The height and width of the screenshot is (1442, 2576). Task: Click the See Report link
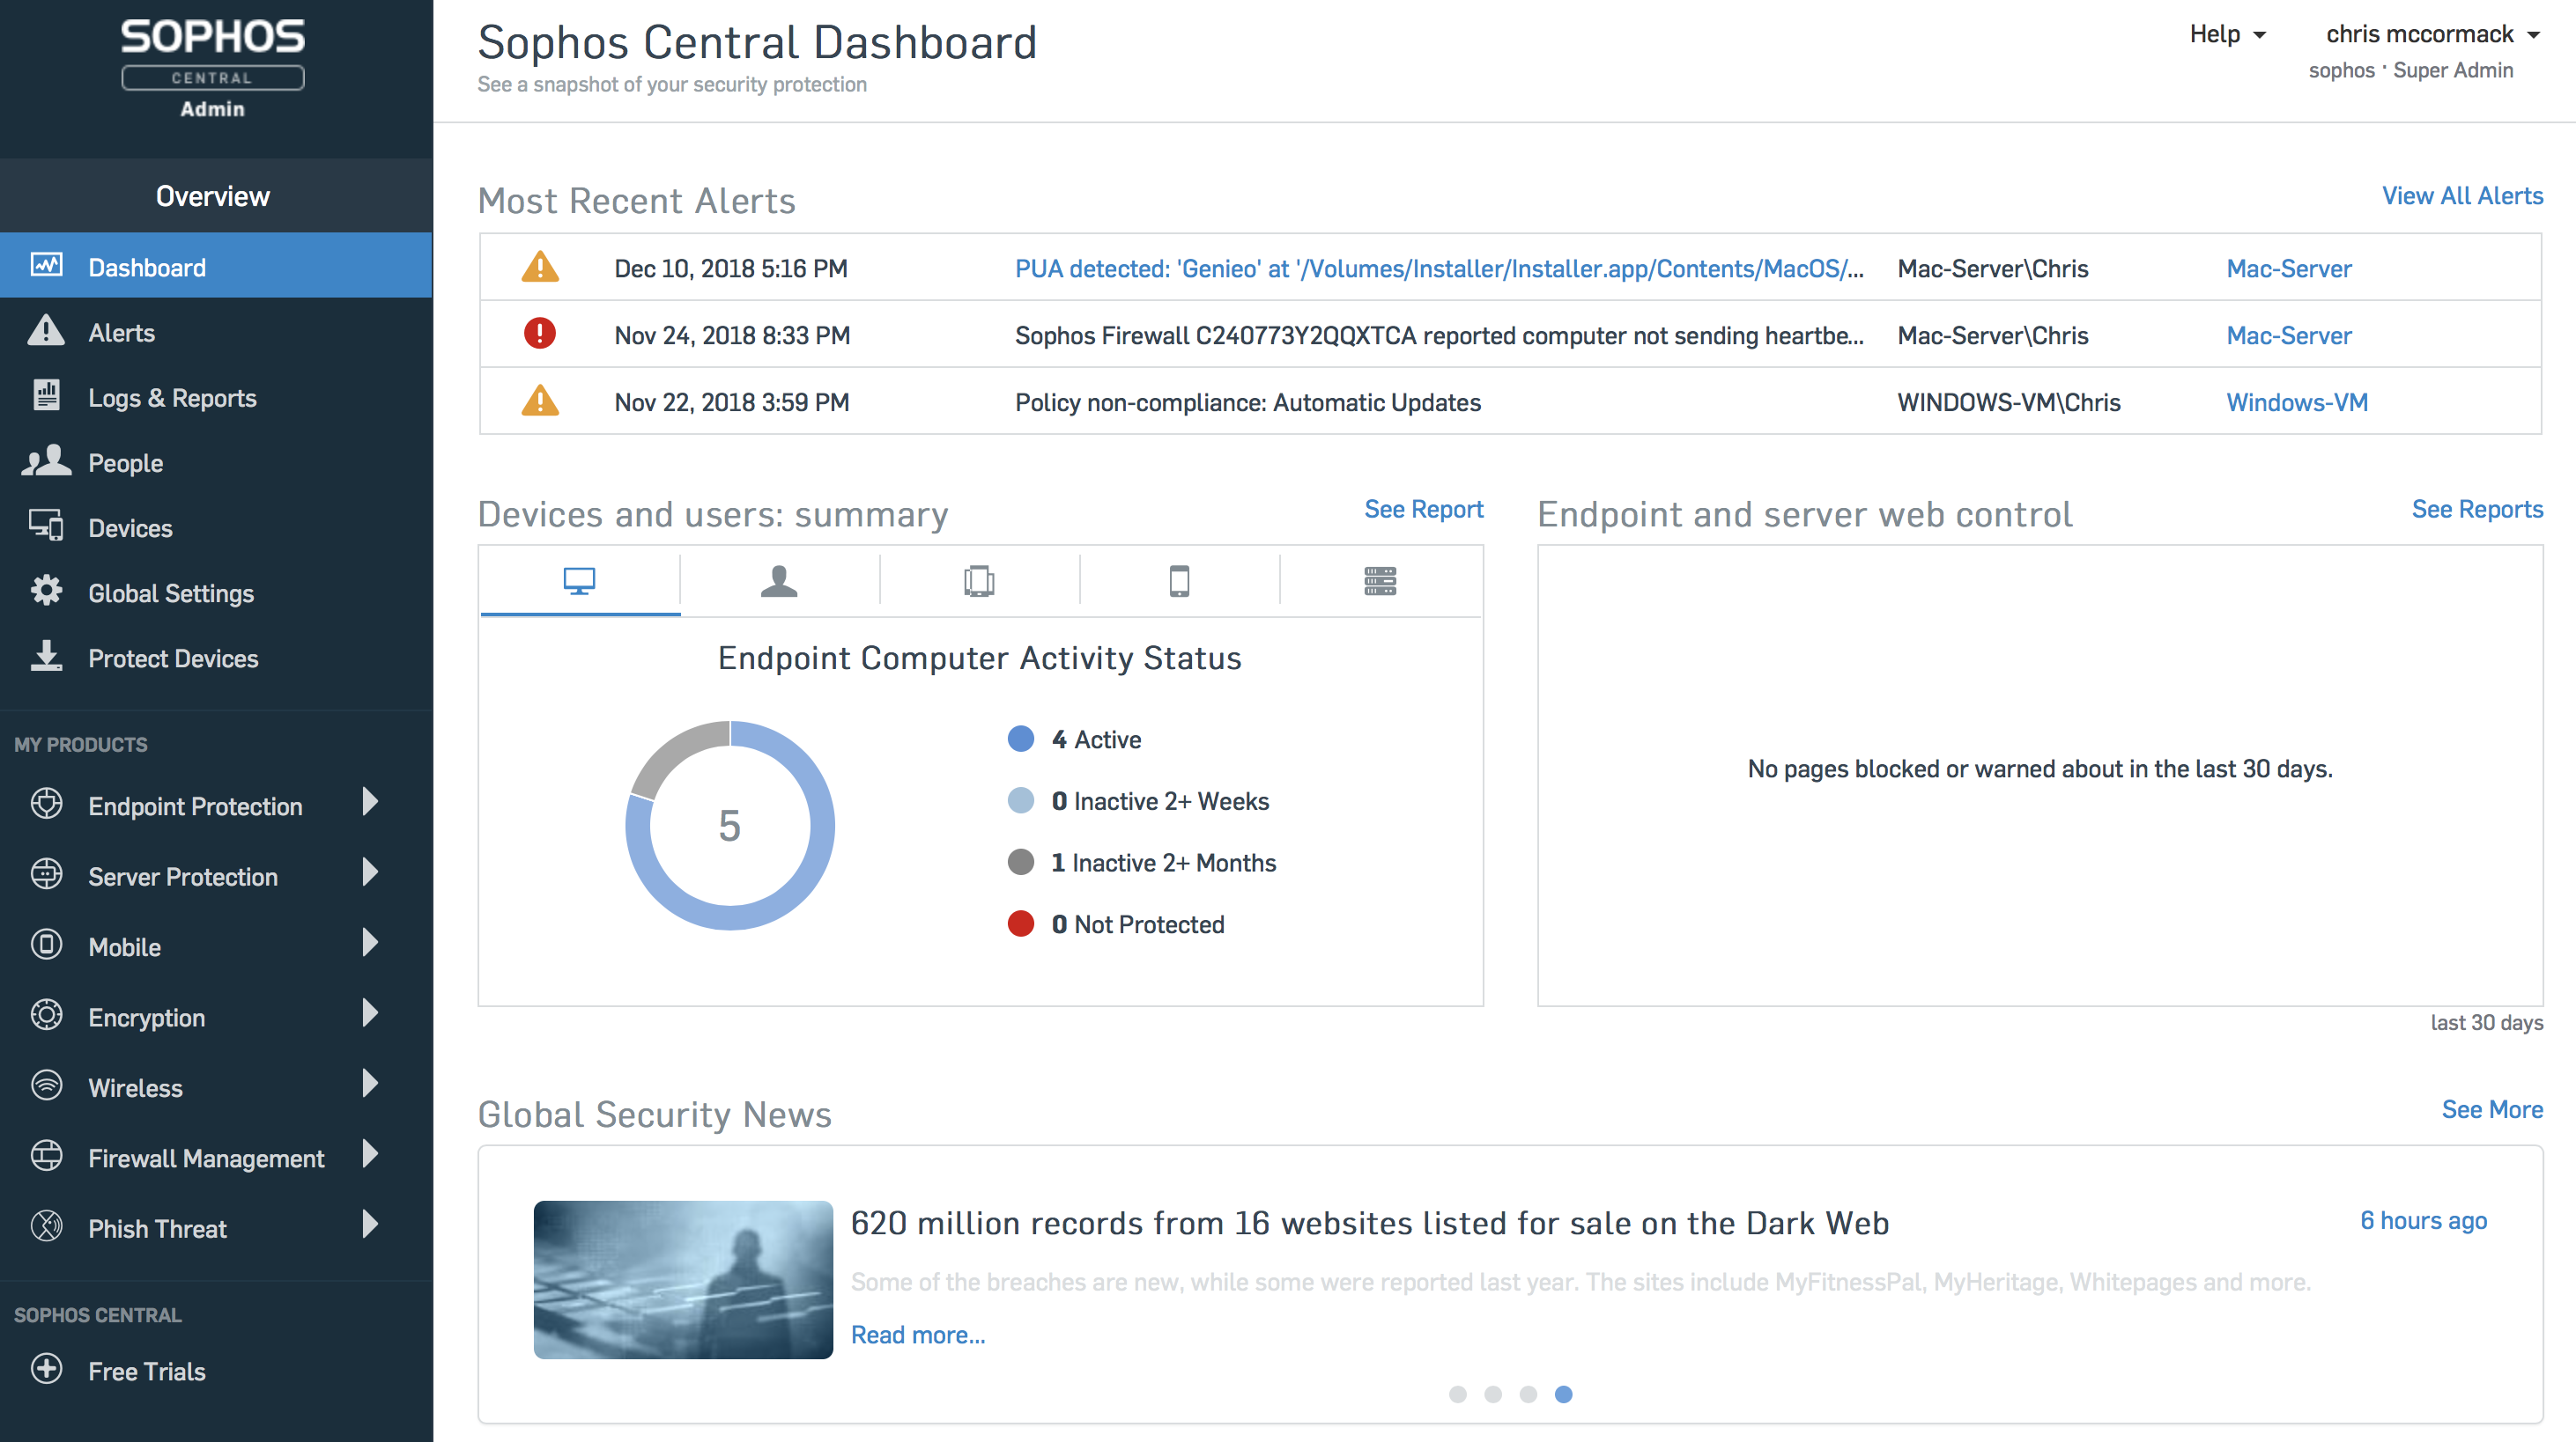1423,511
